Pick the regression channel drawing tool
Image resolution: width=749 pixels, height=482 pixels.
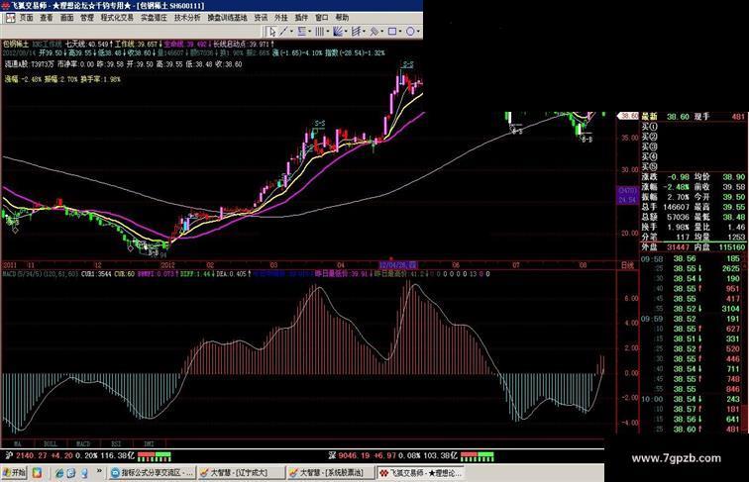[374, 32]
